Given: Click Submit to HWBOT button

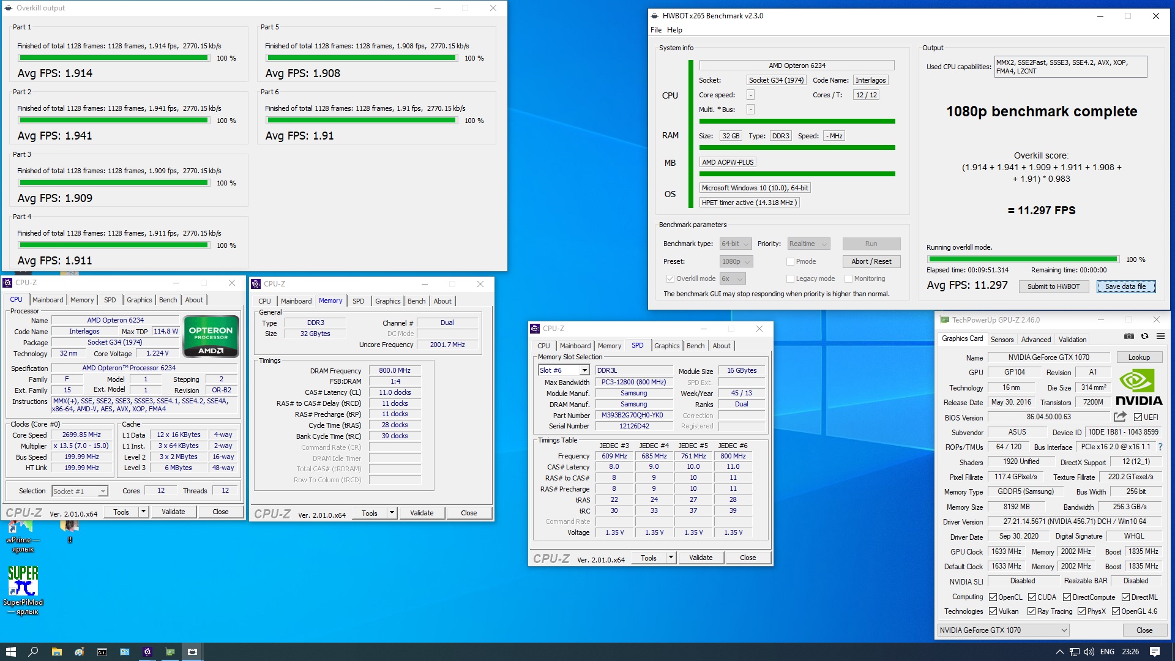Looking at the screenshot, I should click(1053, 286).
